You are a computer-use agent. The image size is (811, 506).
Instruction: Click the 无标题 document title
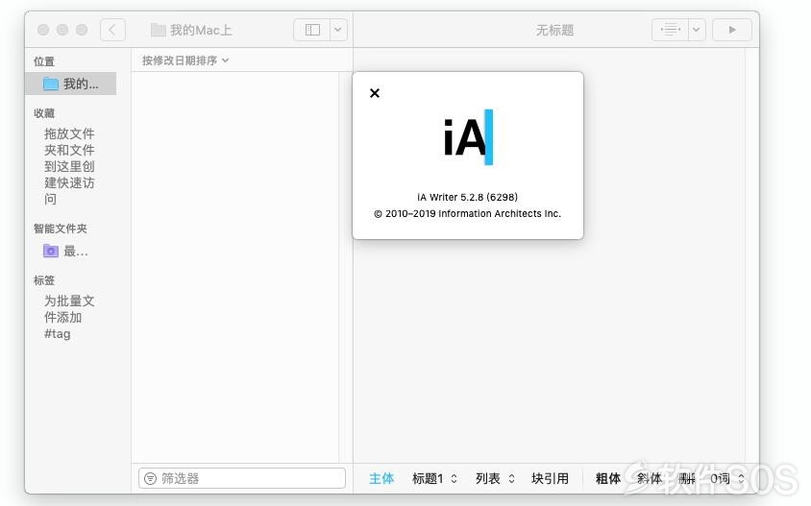click(554, 30)
